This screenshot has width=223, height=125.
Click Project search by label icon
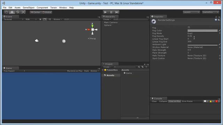143,67
